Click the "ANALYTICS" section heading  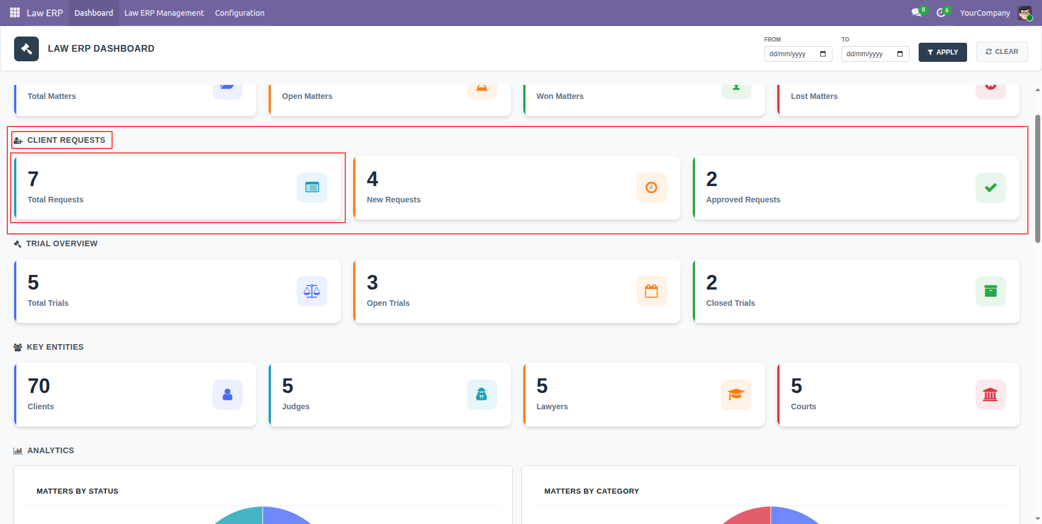coord(51,450)
